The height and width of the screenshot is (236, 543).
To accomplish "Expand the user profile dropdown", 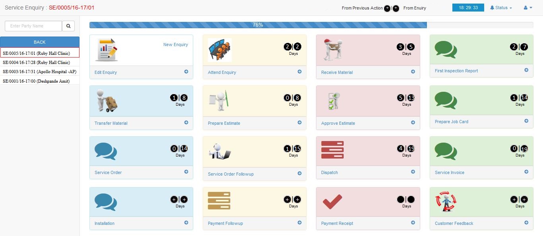I will [528, 8].
